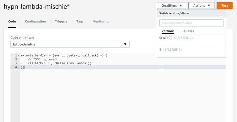Switch to Aliases list in Qualifiers
Image resolution: width=237 pixels, height=122 pixels.
[188, 31]
